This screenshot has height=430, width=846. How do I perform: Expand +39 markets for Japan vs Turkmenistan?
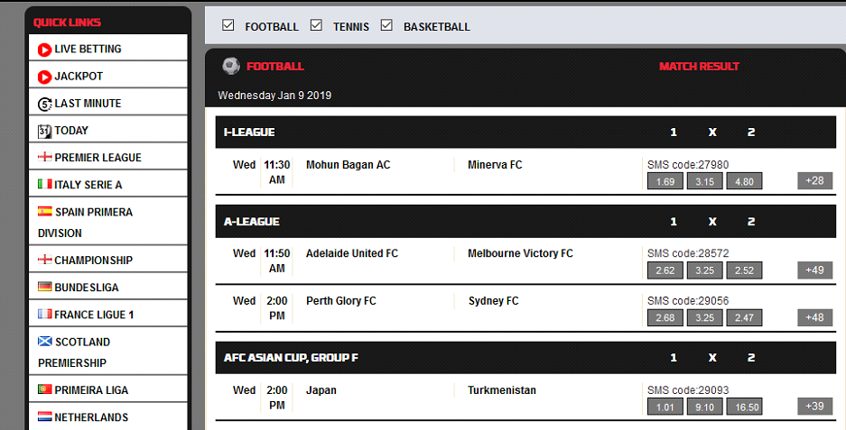814,407
